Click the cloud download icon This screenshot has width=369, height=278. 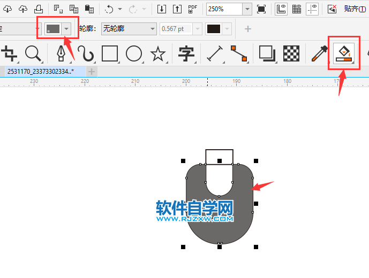click(7, 9)
